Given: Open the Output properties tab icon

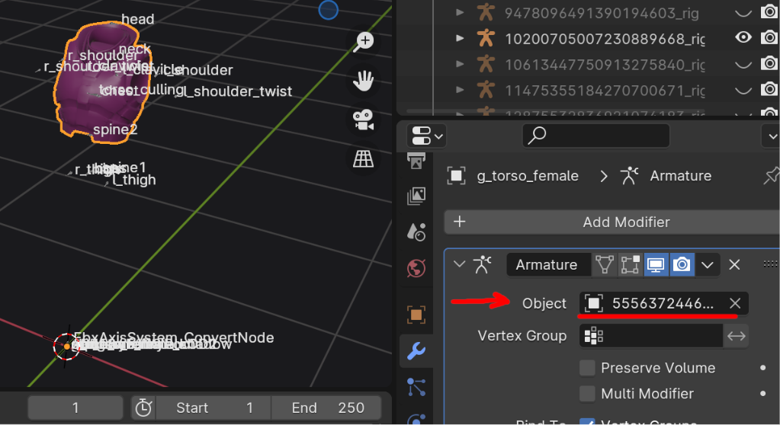Looking at the screenshot, I should point(416,161).
